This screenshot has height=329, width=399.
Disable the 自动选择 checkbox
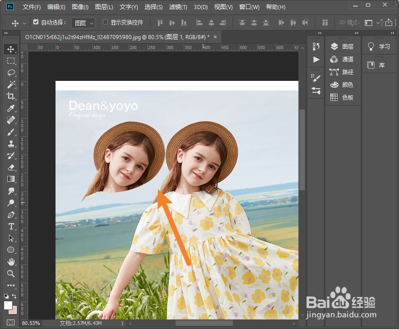click(x=36, y=22)
